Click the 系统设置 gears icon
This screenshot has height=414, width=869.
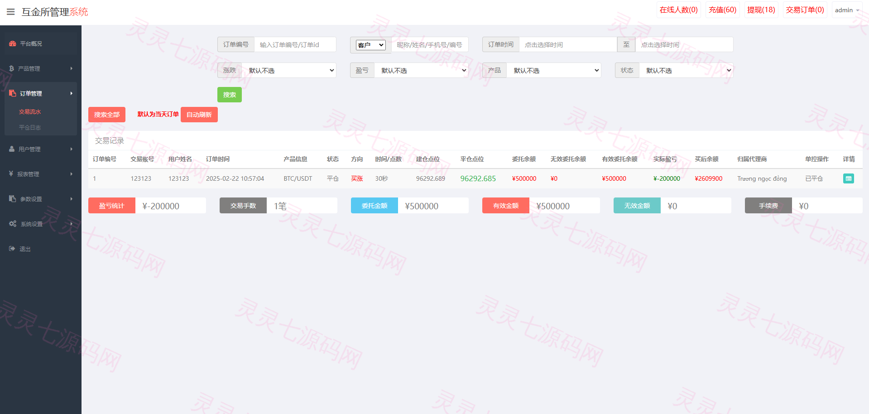pyautogui.click(x=13, y=224)
